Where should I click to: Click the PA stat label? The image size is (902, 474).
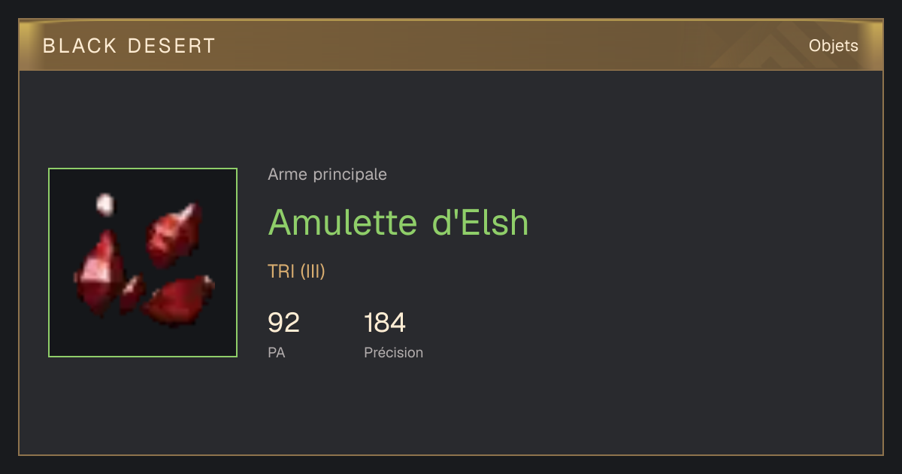coord(276,352)
